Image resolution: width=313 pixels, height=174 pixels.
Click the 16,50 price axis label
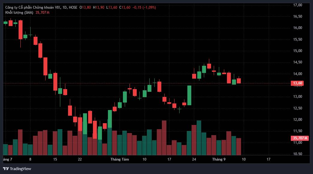click(298, 16)
